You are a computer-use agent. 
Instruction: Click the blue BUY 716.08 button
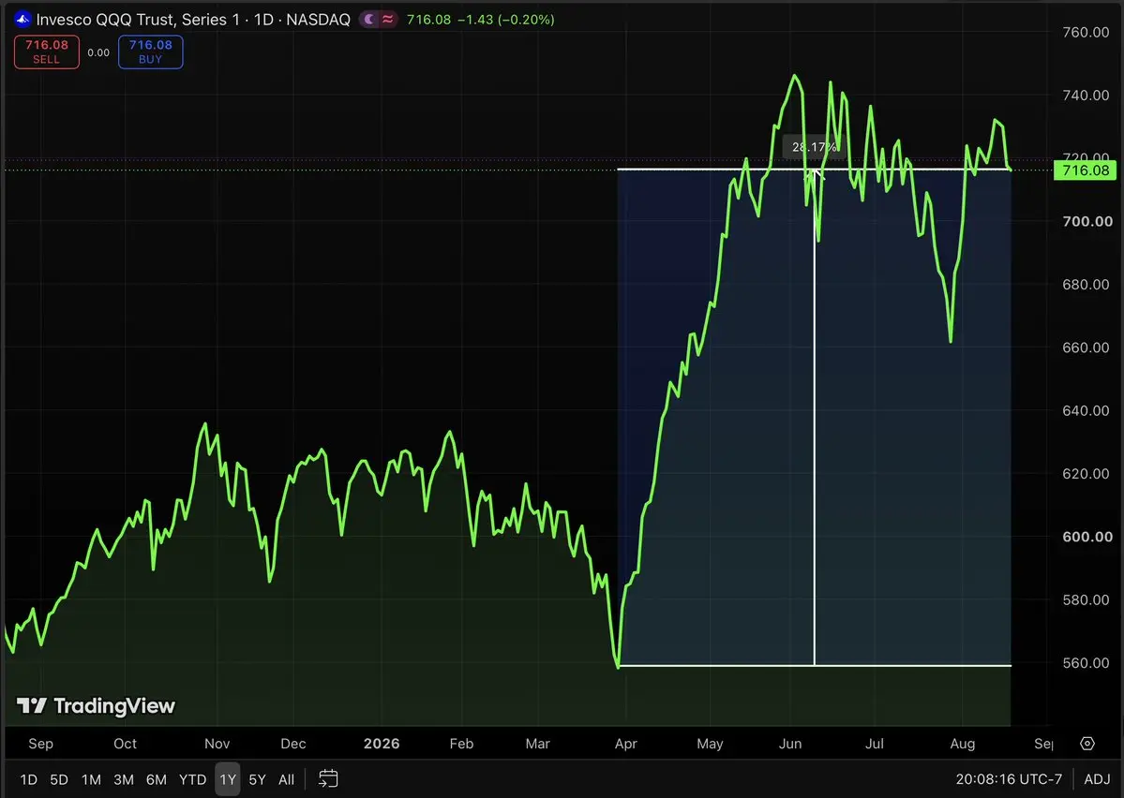click(151, 52)
